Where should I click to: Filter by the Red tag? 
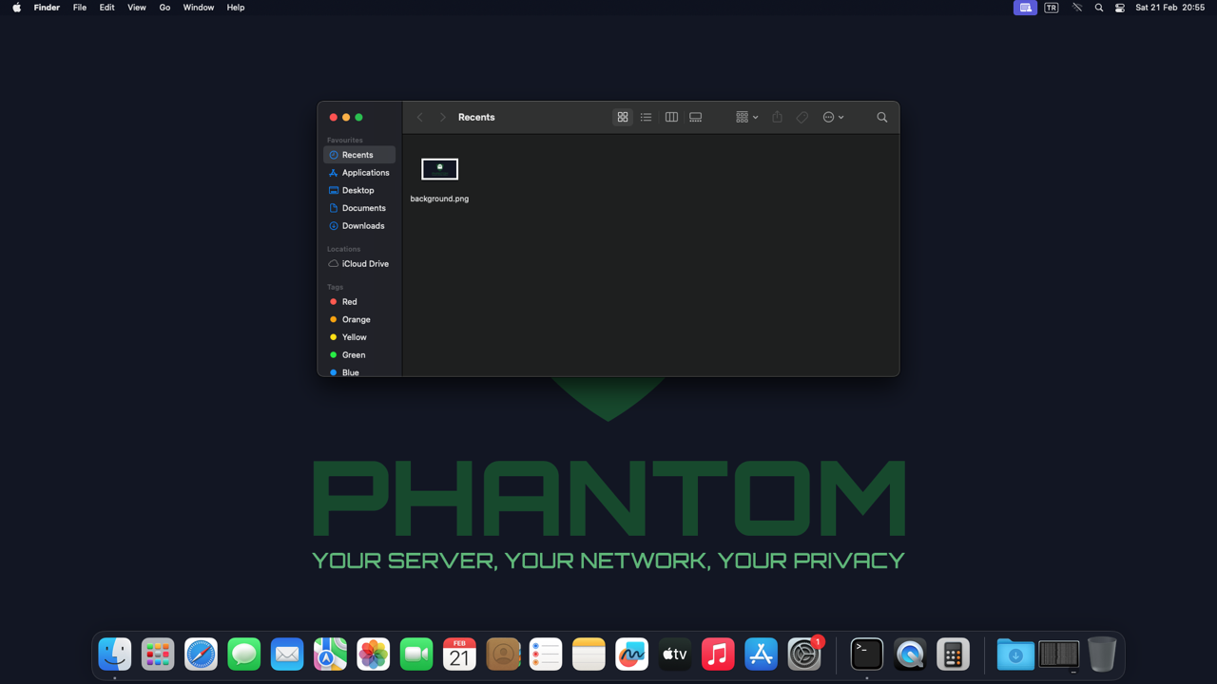point(349,302)
